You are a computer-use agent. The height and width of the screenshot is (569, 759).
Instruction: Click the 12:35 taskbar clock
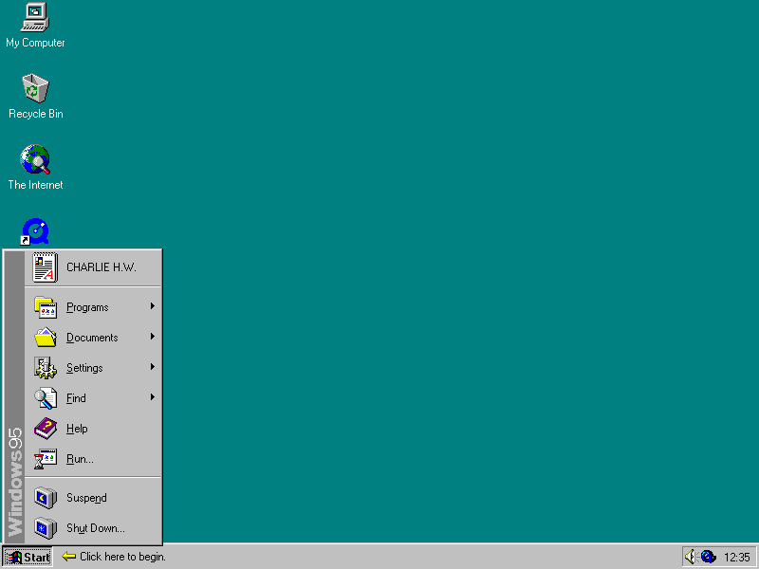click(x=737, y=558)
